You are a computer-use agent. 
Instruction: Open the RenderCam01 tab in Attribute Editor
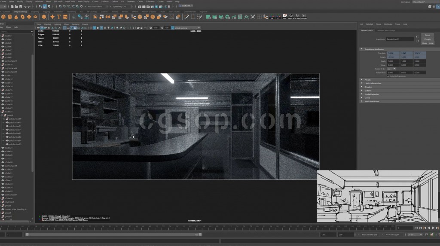(x=367, y=30)
